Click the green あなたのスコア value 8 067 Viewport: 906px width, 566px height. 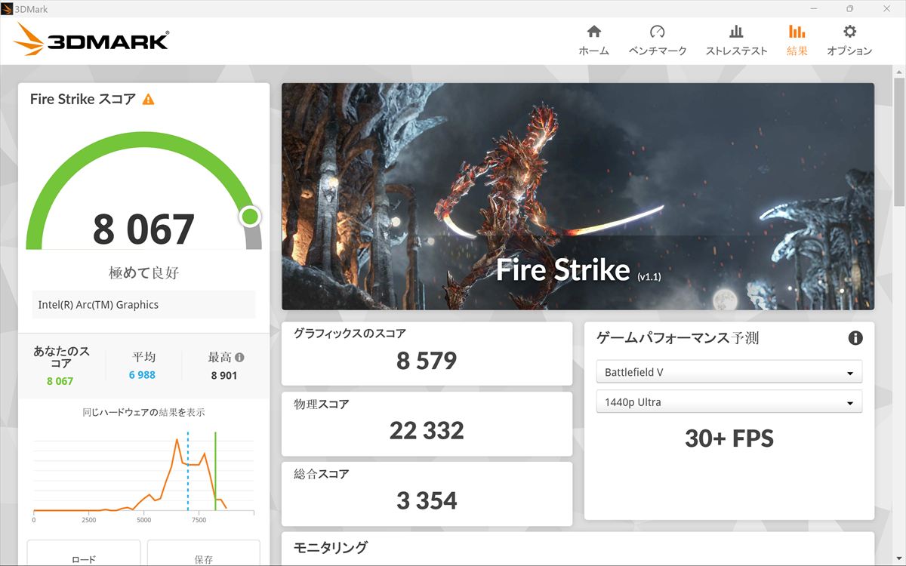[x=60, y=381]
